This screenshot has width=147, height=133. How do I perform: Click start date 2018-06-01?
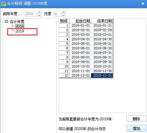[80, 48]
